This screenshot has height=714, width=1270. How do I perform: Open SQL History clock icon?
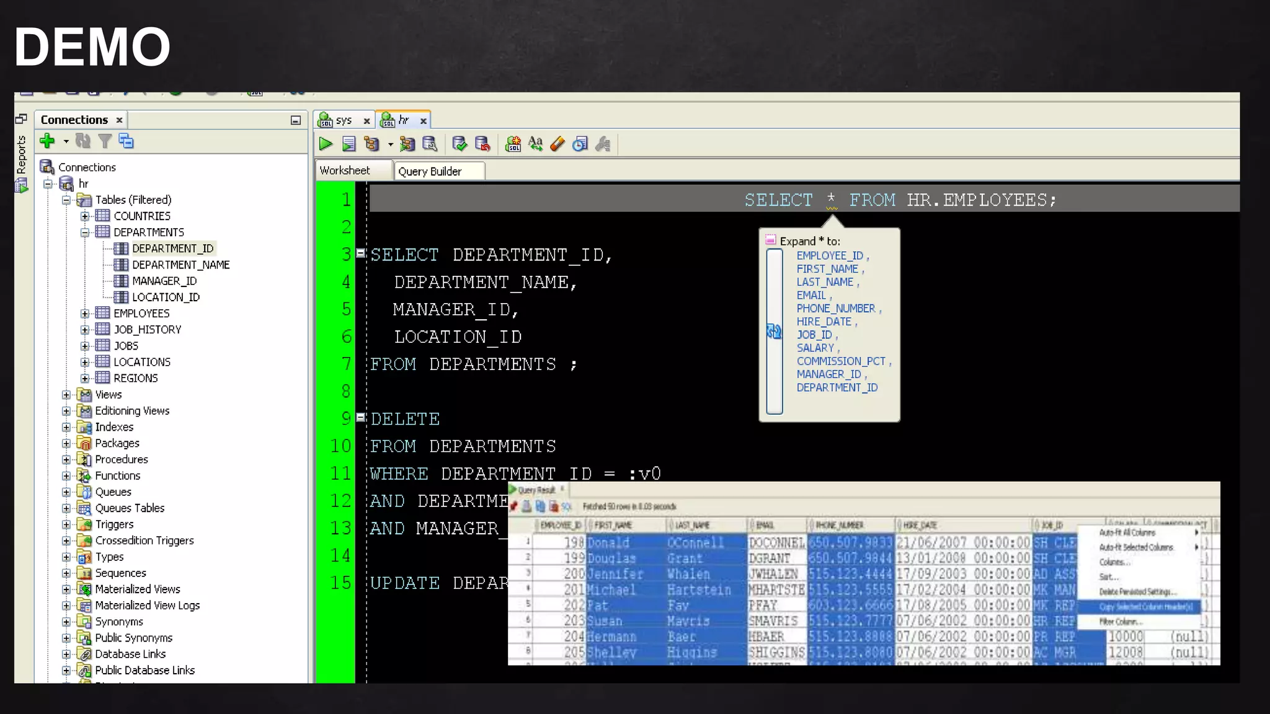coord(580,144)
